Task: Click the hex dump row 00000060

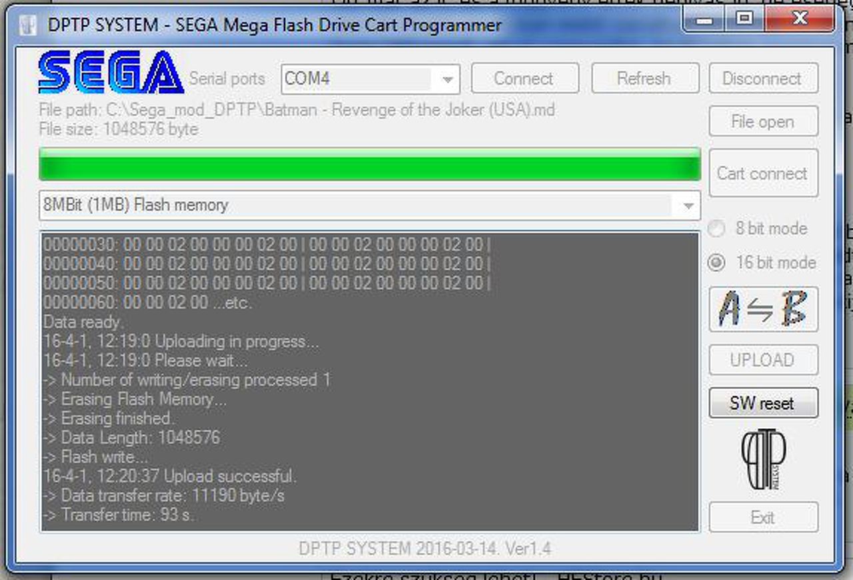Action: tap(148, 303)
